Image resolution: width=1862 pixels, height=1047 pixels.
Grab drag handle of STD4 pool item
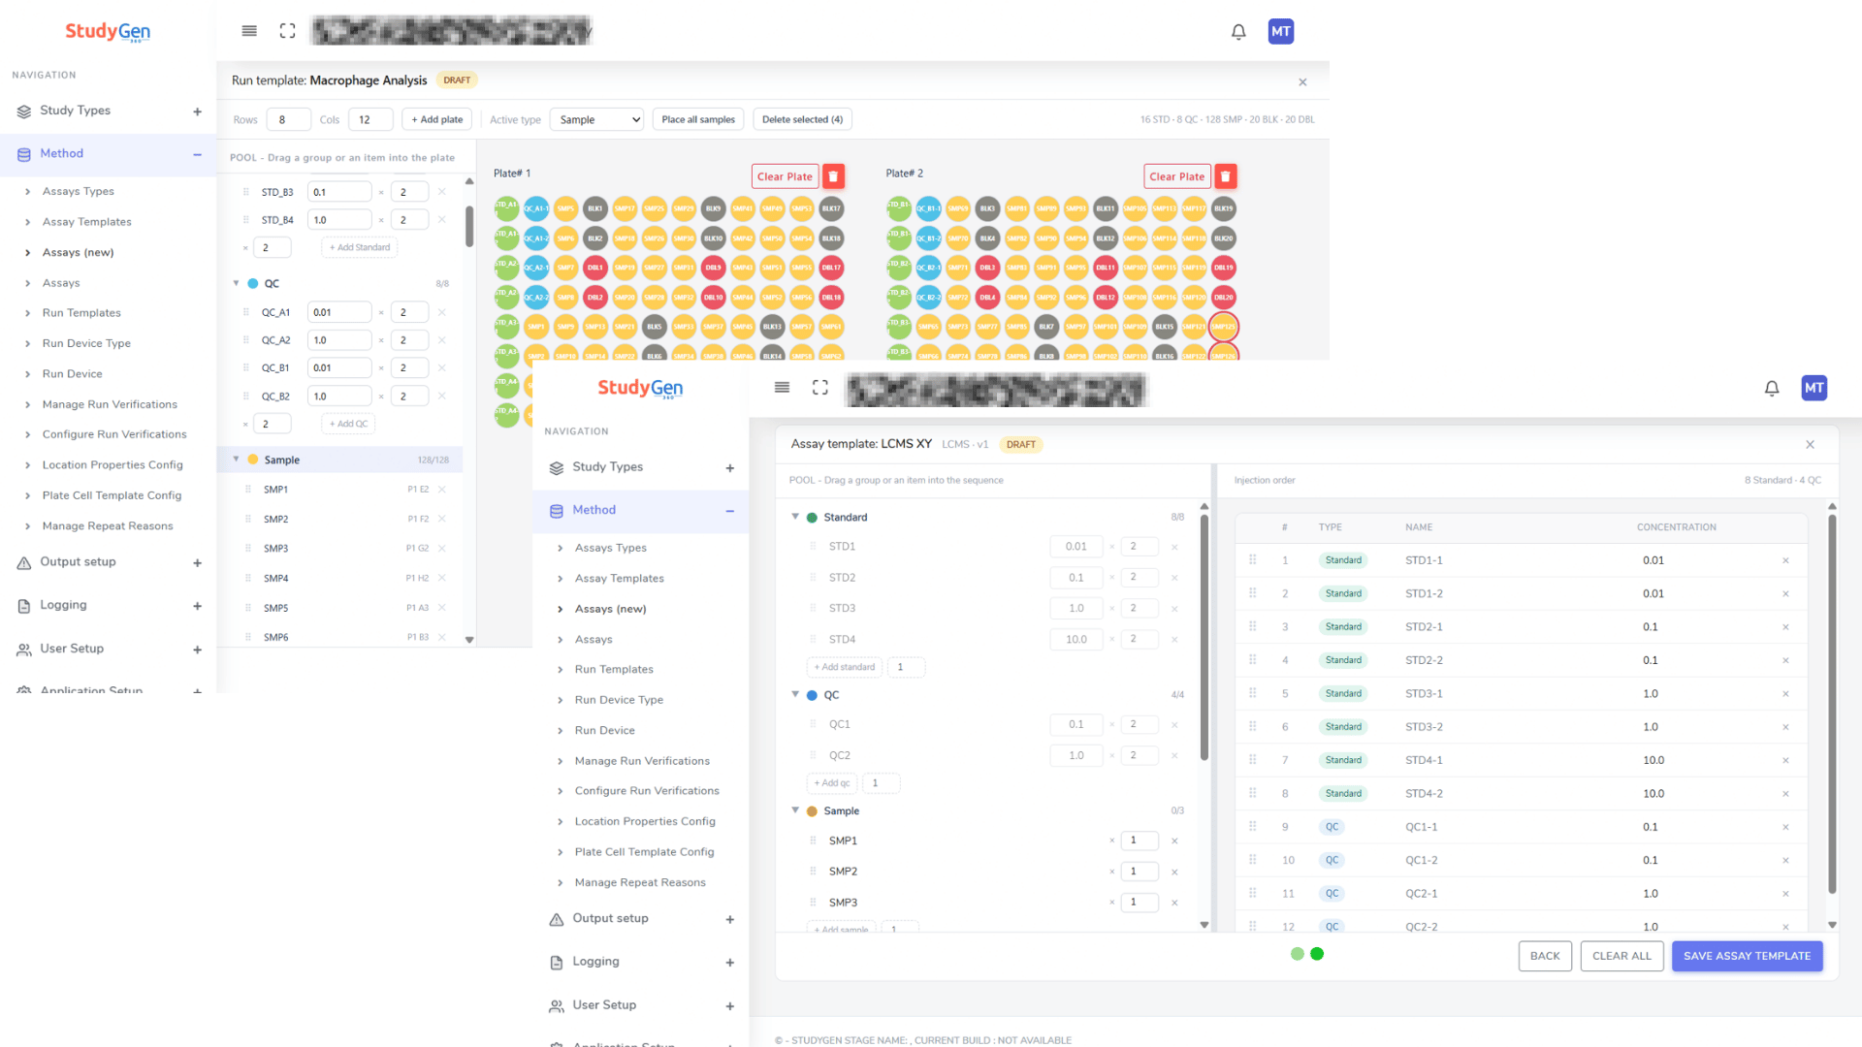[x=813, y=640]
